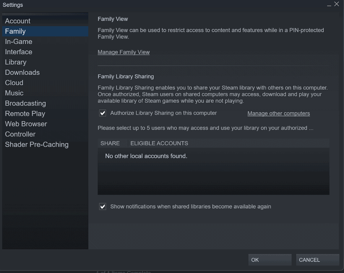
Task: Discard changes with the CANCEL button
Action: [x=318, y=260]
